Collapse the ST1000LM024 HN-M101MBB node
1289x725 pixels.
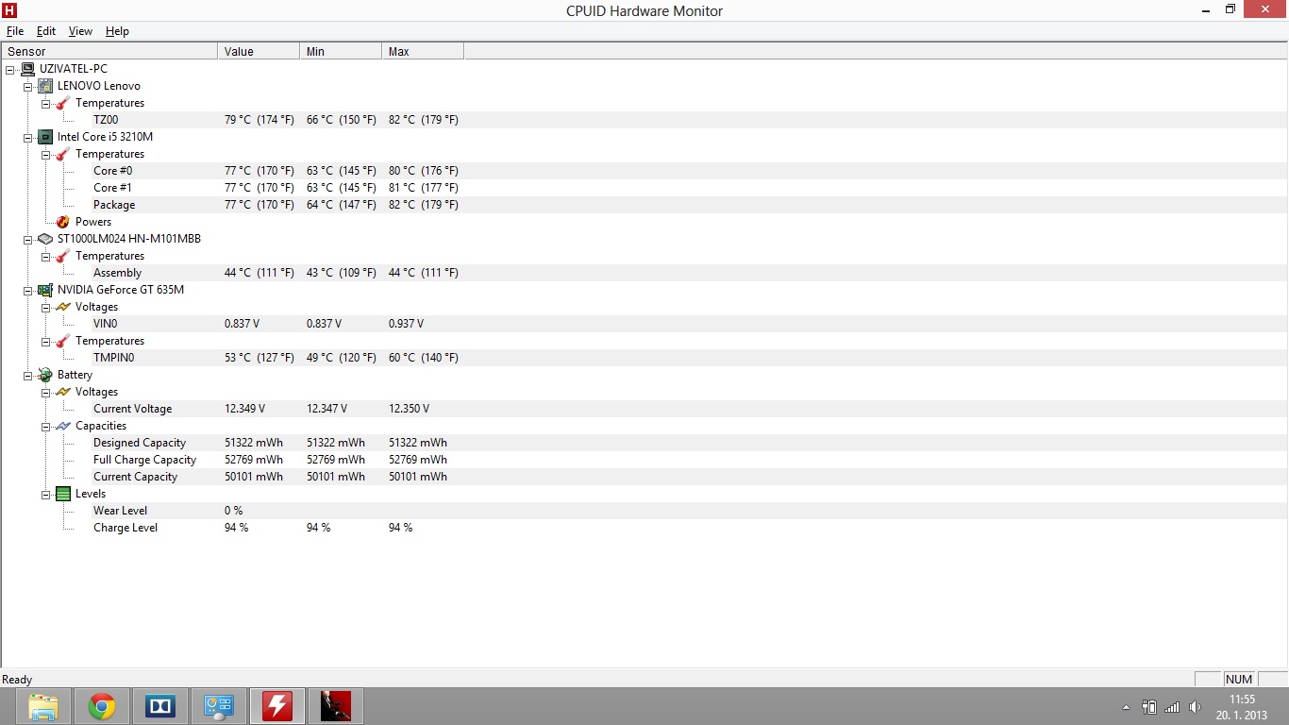[28, 239]
